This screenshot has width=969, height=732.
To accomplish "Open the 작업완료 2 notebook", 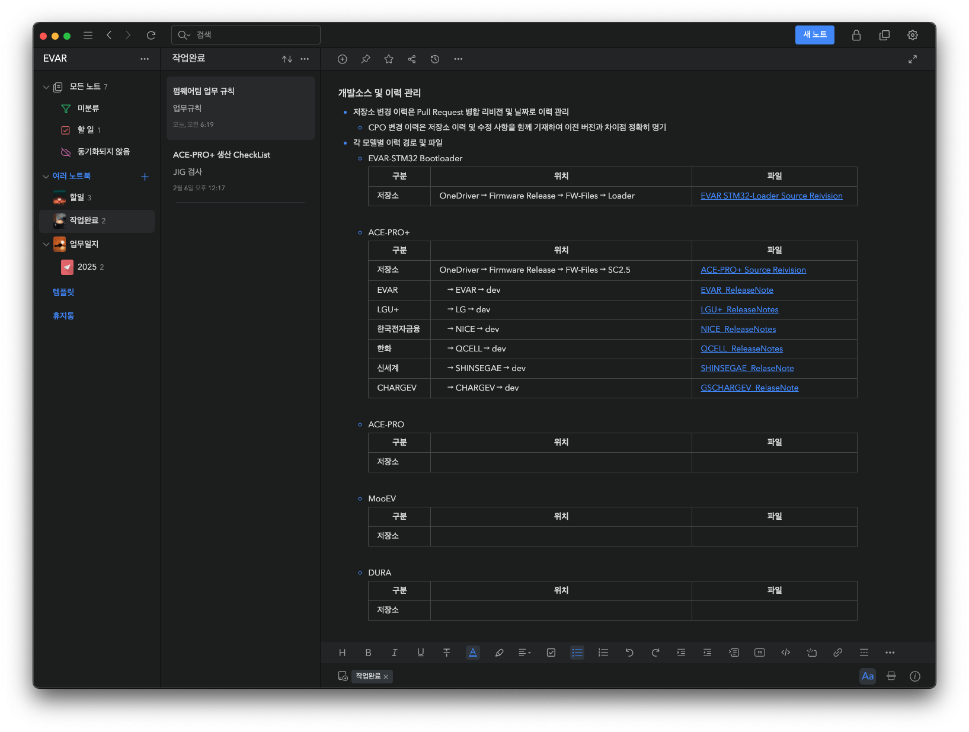I will pyautogui.click(x=97, y=220).
